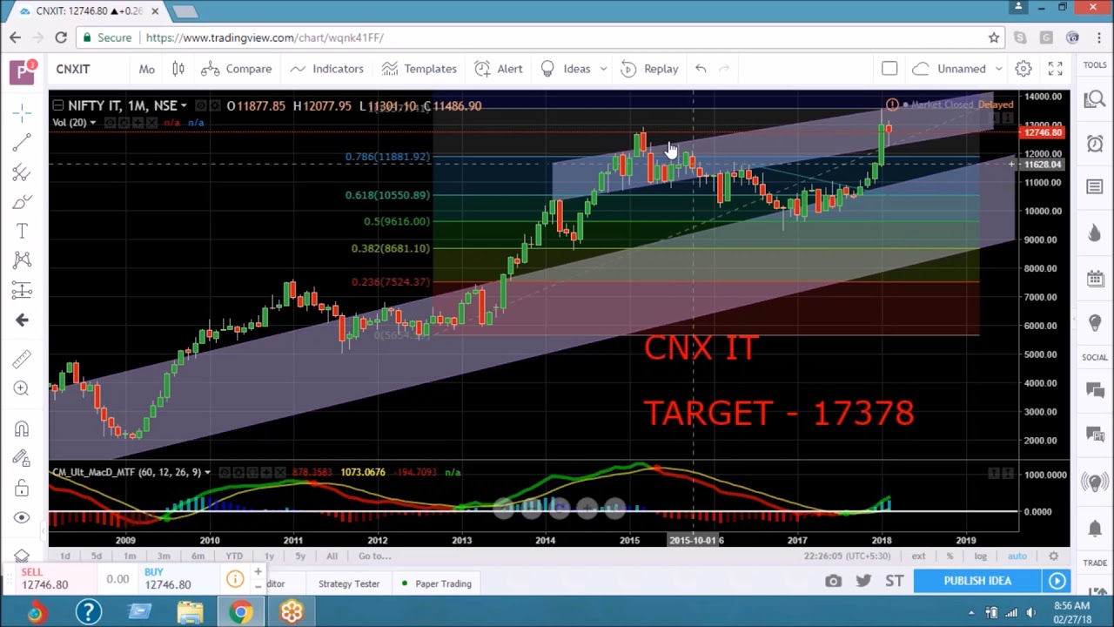Open the Go to... date dialog
The width and height of the screenshot is (1114, 627).
pos(374,556)
